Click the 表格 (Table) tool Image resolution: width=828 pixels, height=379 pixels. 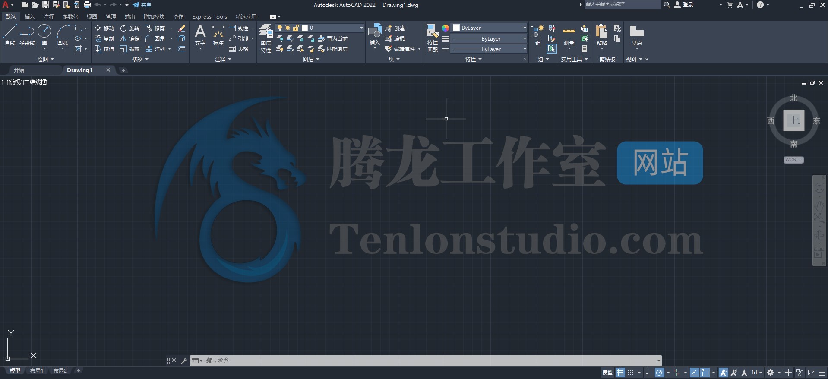pyautogui.click(x=239, y=49)
